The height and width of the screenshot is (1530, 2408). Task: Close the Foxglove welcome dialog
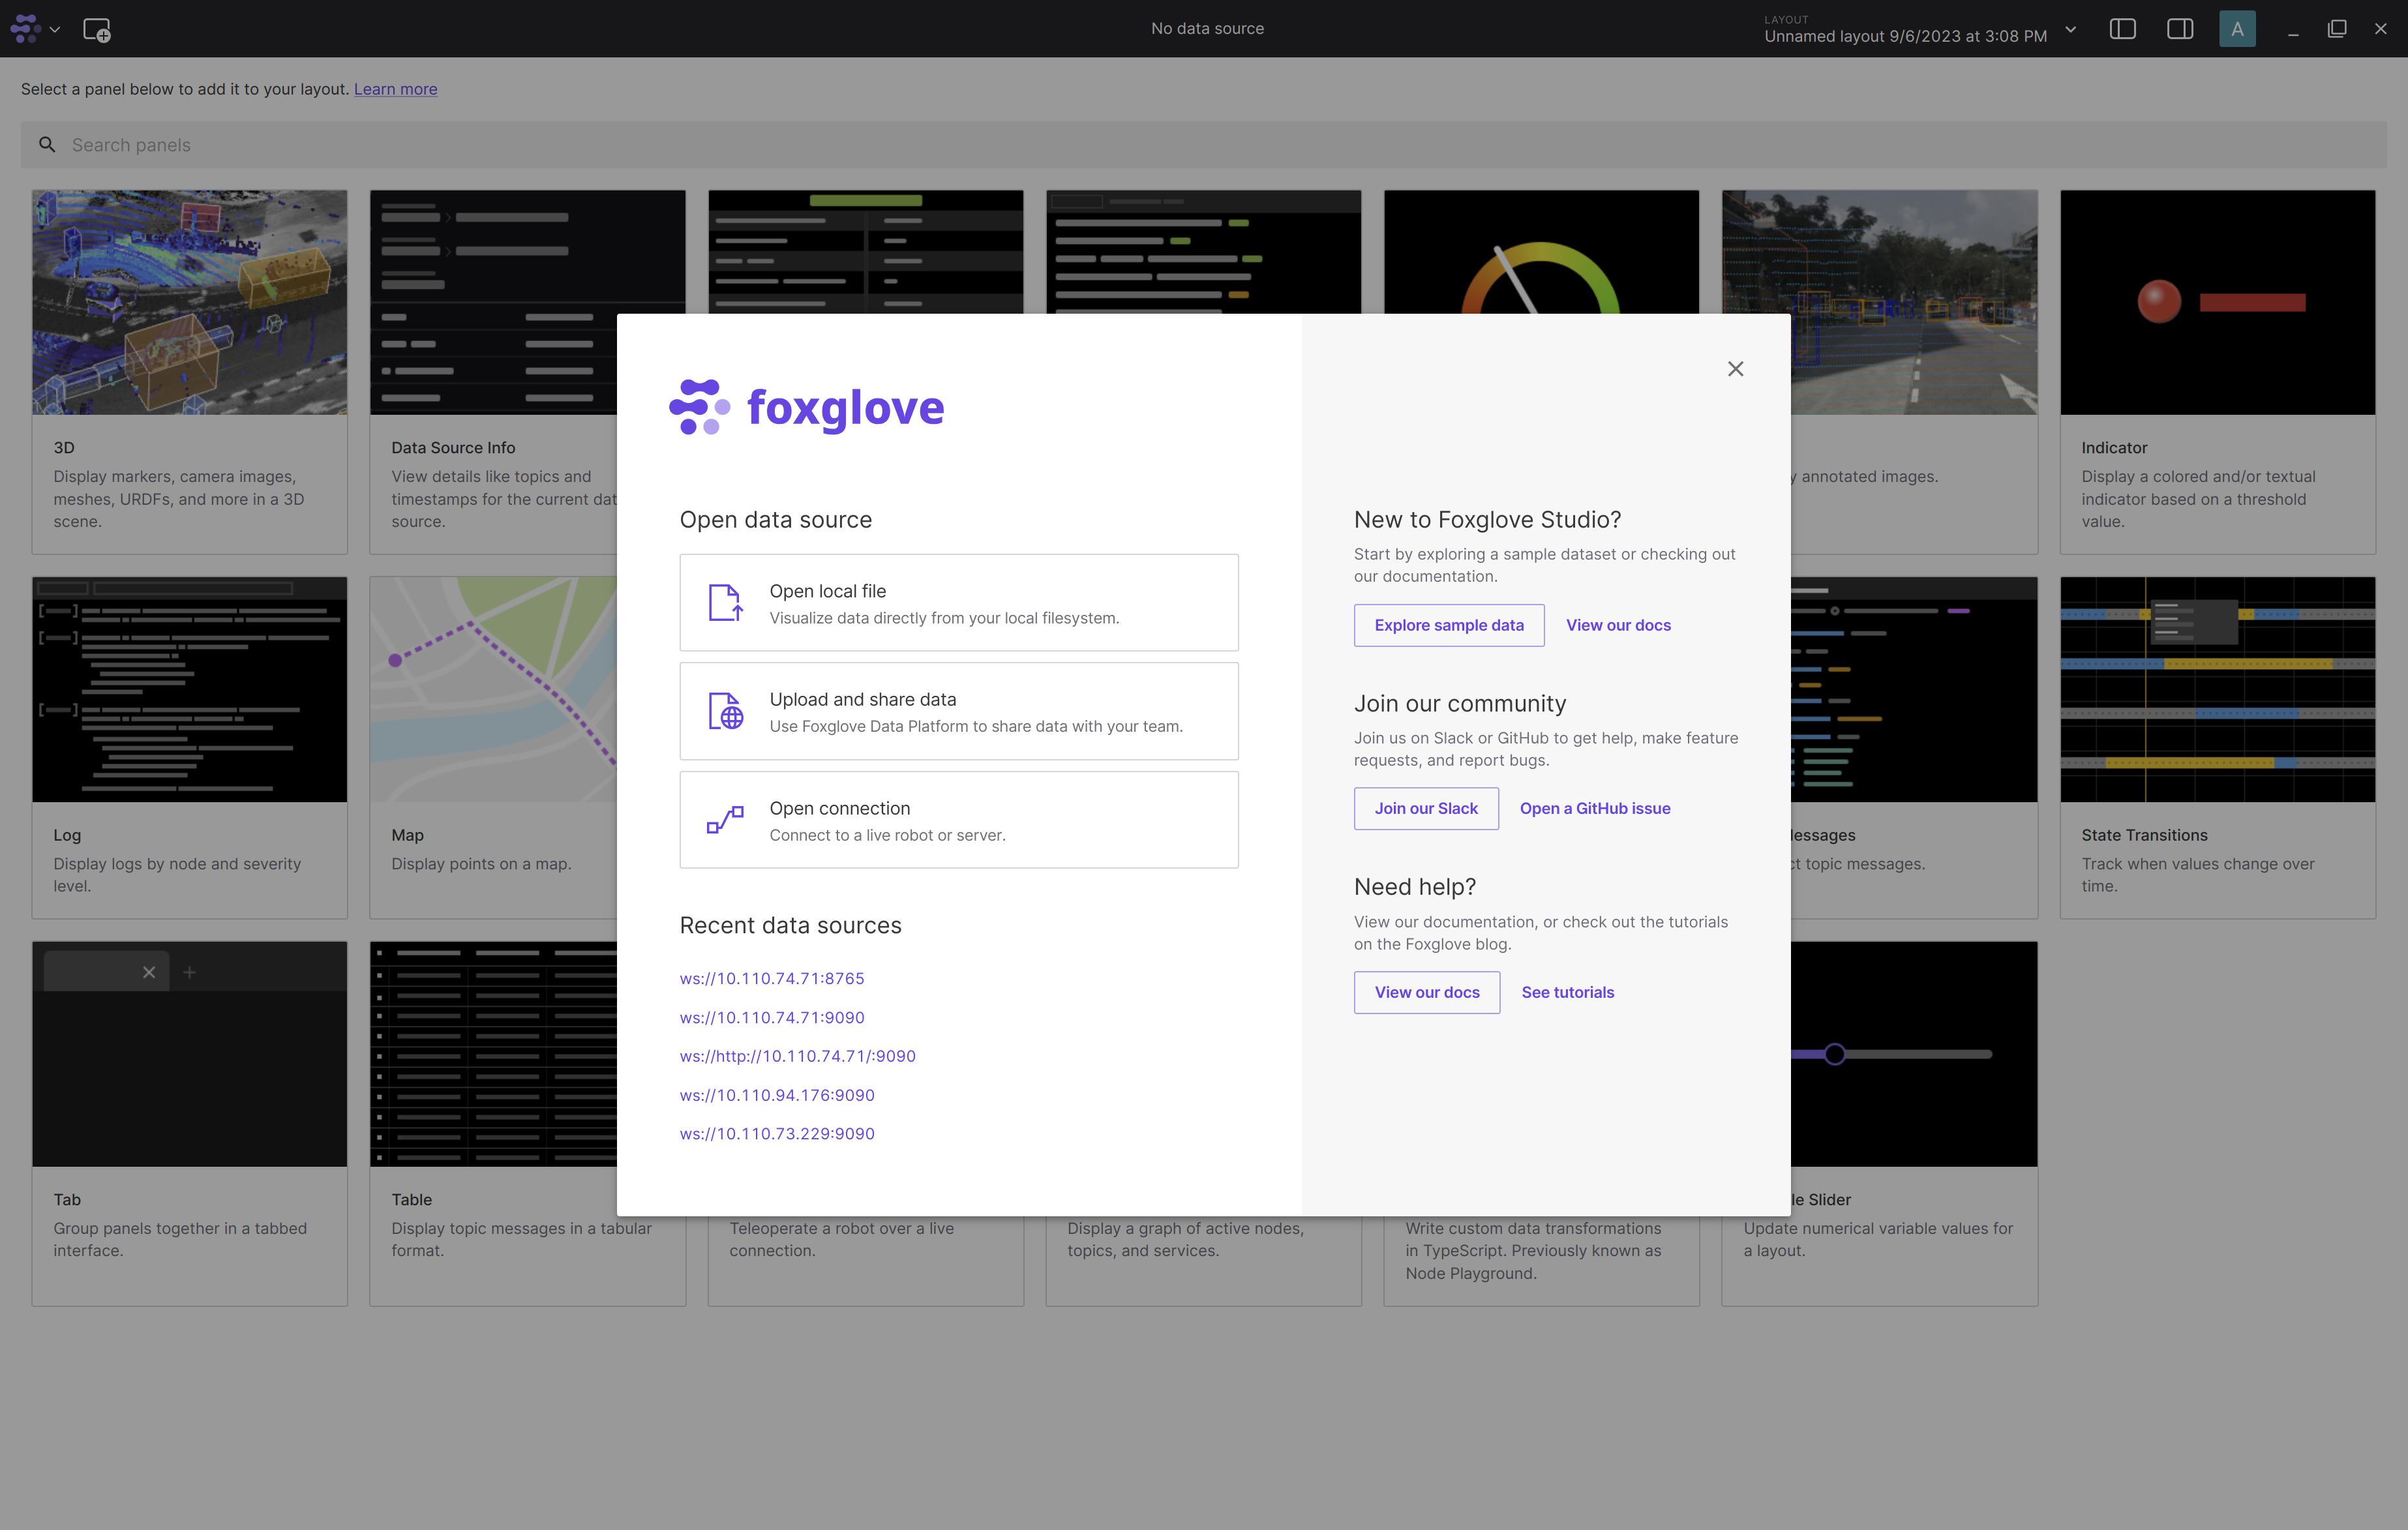point(1735,369)
